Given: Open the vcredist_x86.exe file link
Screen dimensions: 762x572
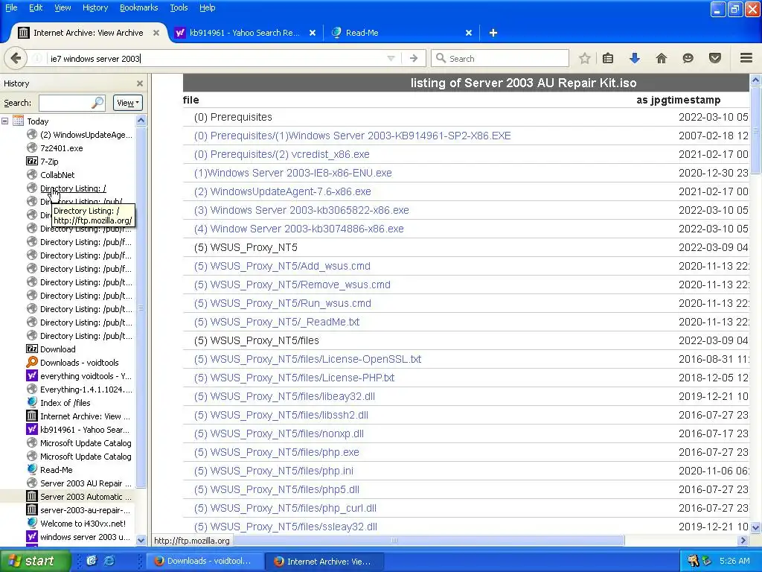Looking at the screenshot, I should (282, 154).
